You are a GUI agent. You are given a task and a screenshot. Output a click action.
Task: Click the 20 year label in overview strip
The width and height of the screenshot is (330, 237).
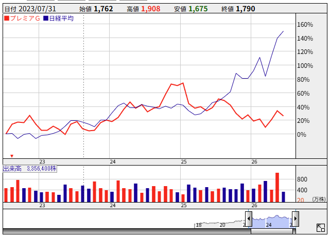click(x=222, y=225)
